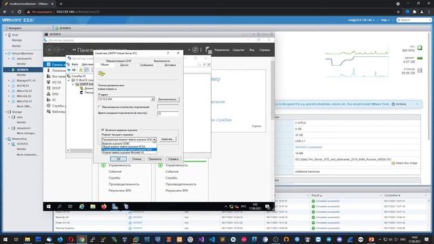Select the NGFW-01 VM in the Navigator
This screenshot has height=244, width=434.
coord(22,86)
